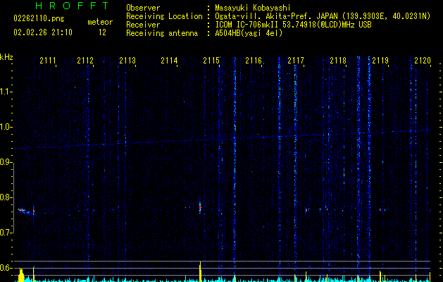Click the red meteor echo below 2115
443x282 pixels.
pos(200,207)
